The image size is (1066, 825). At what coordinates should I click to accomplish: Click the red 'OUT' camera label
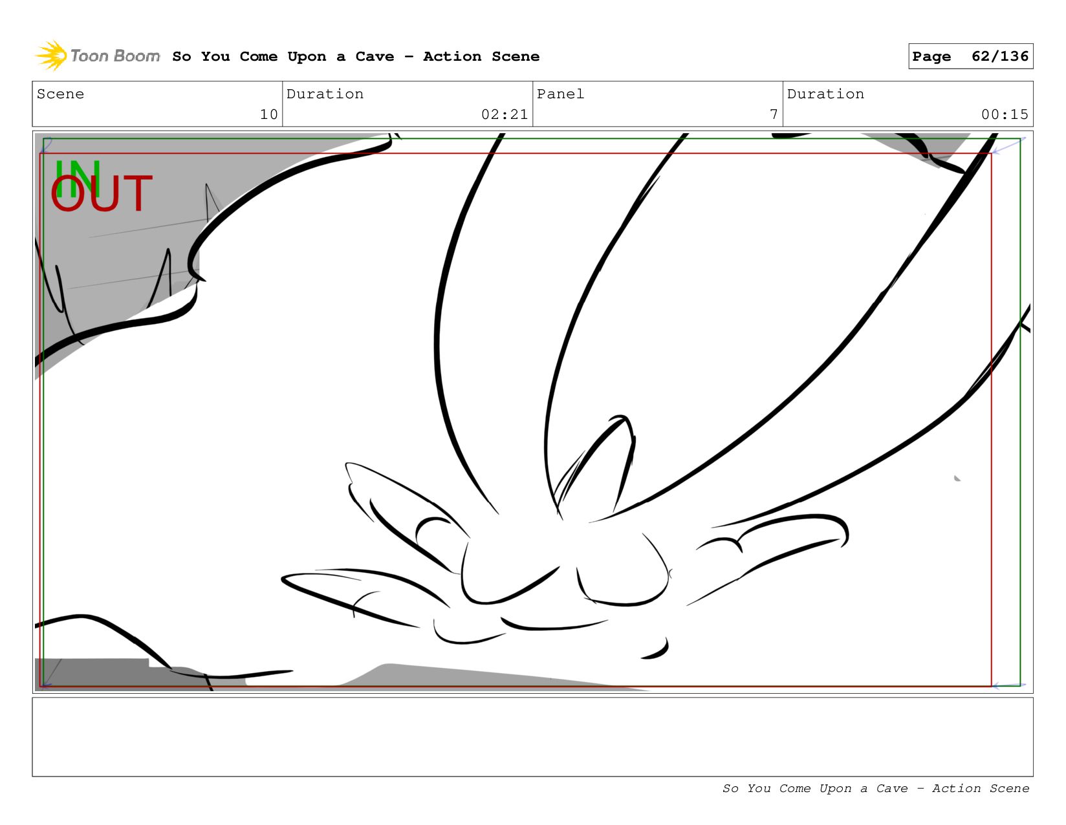coord(102,194)
